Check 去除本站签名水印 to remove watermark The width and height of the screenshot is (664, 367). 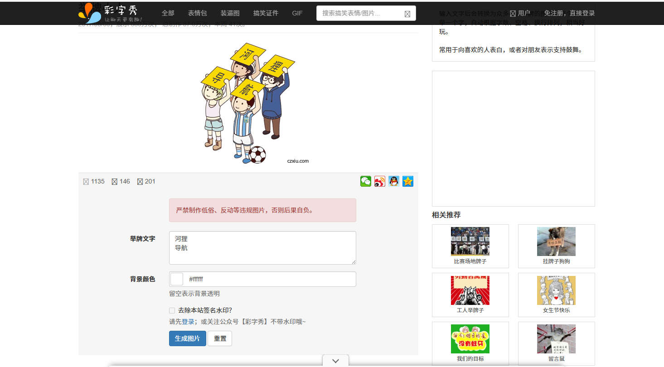pyautogui.click(x=172, y=310)
